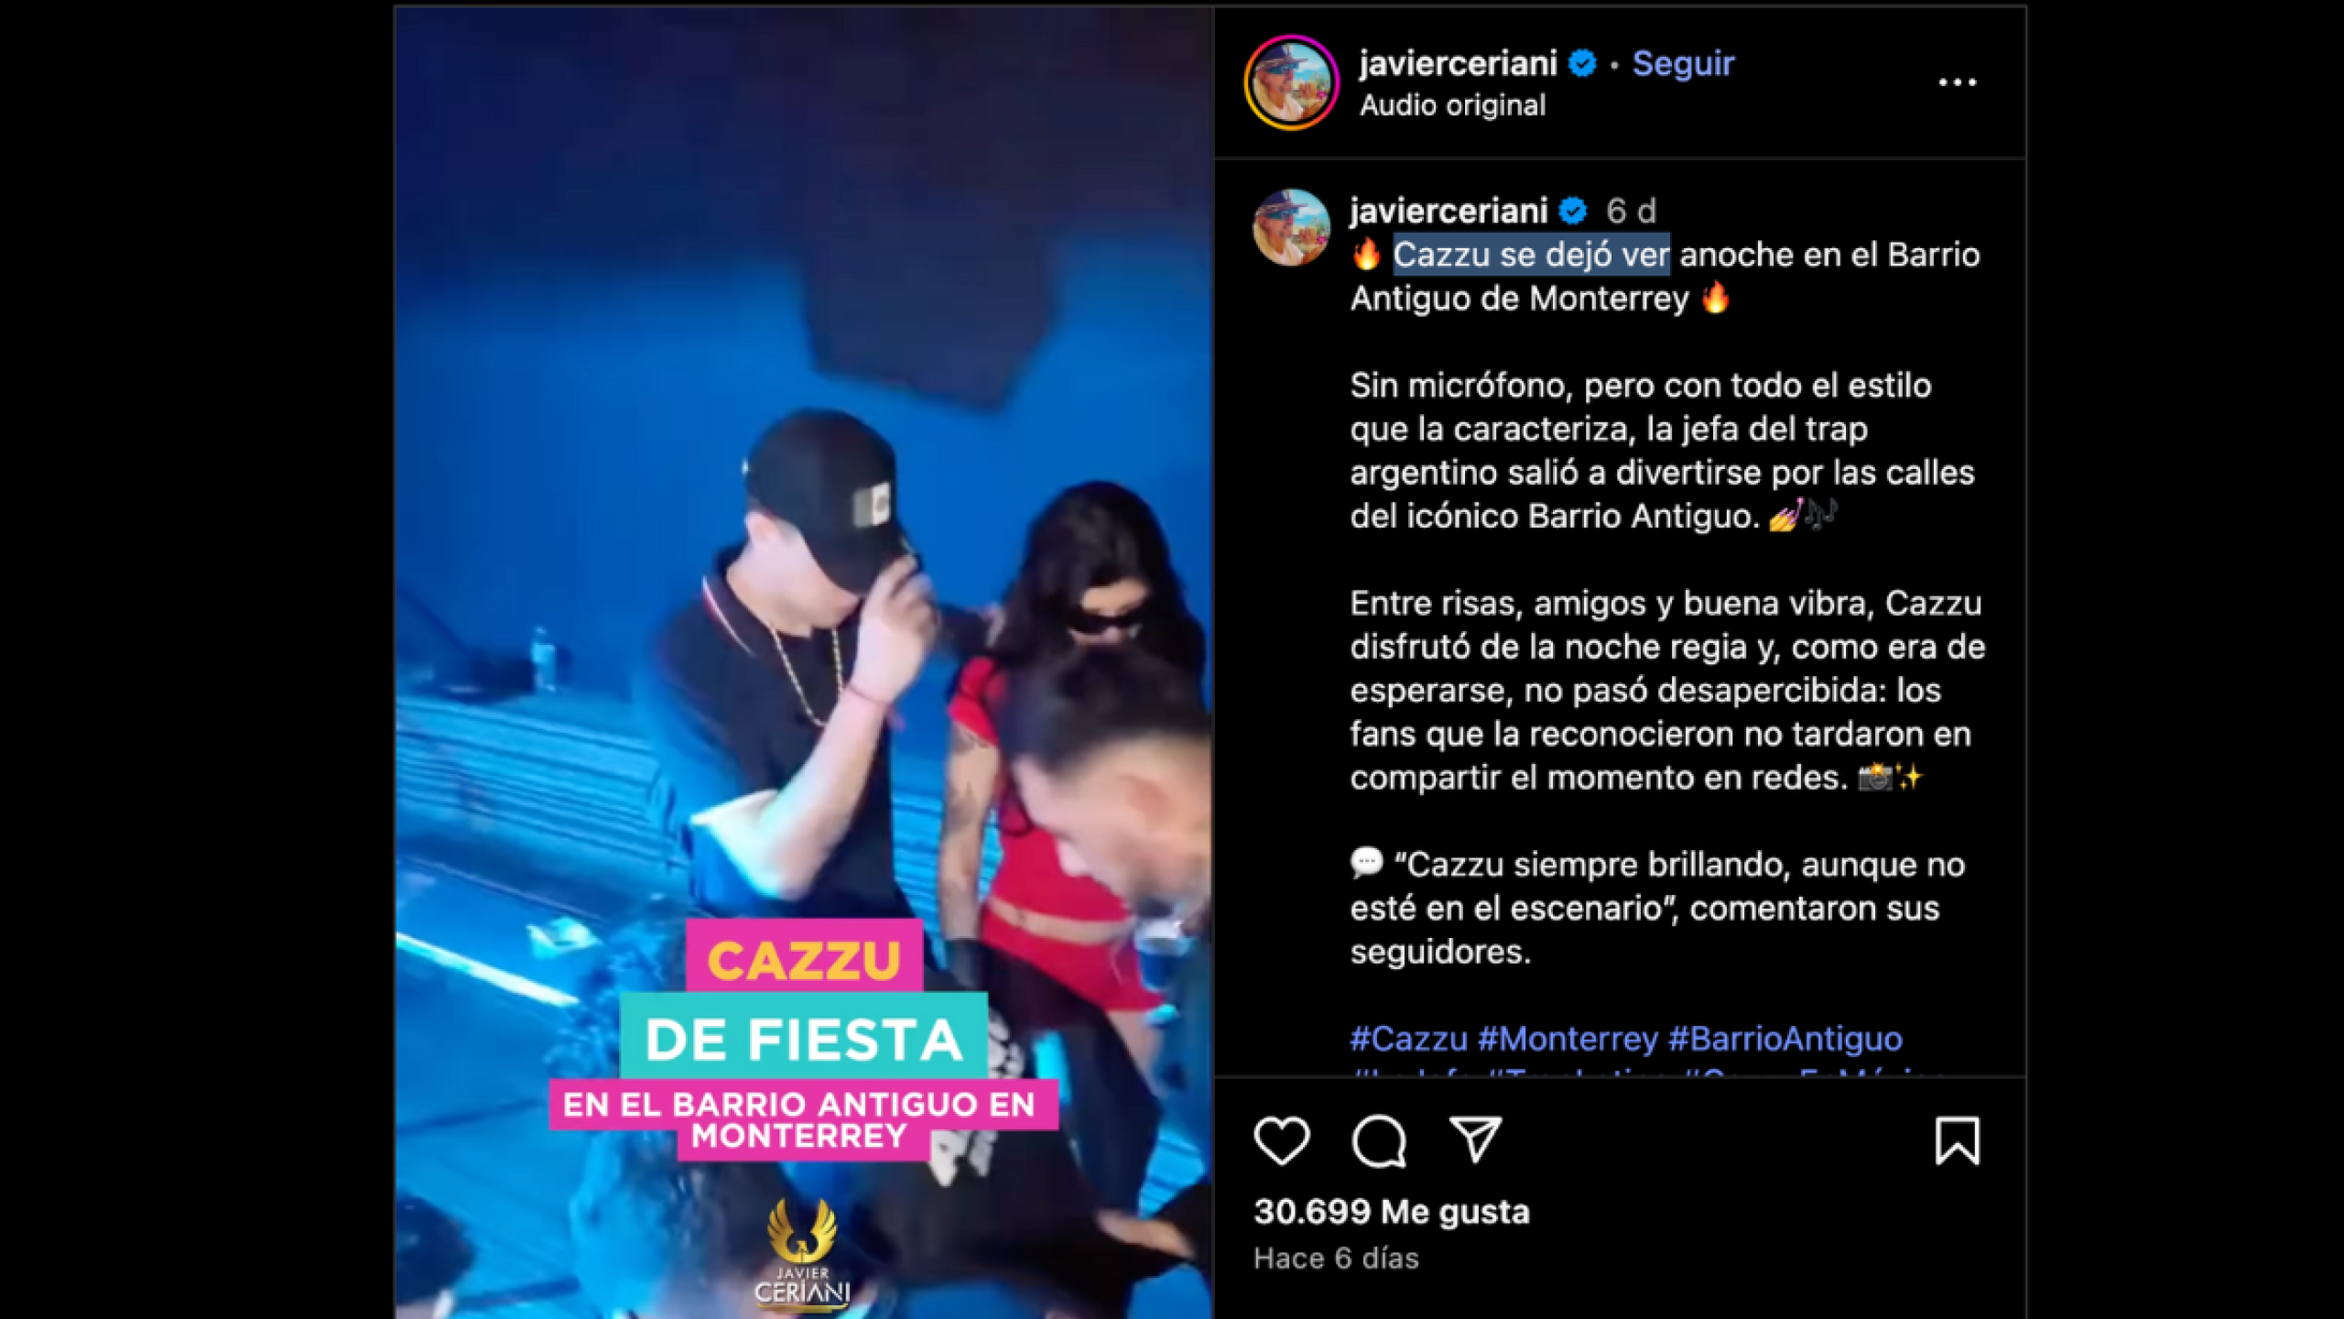The height and width of the screenshot is (1319, 2344).
Task: Follow the account with Seguir
Action: 1683,63
